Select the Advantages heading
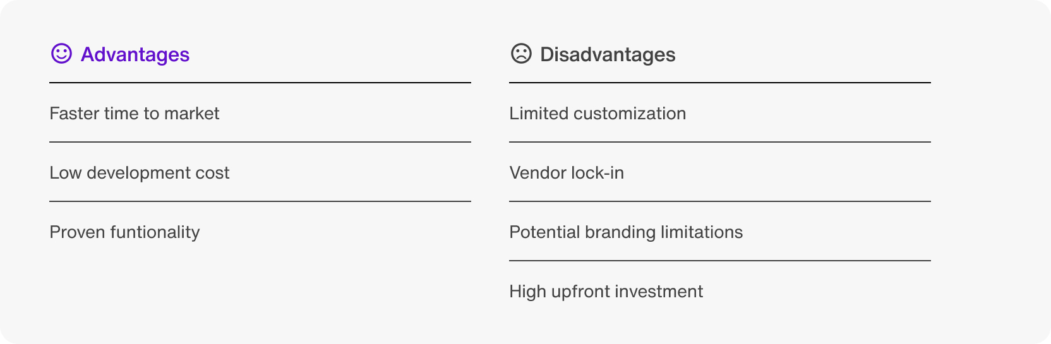 pyautogui.click(x=135, y=55)
